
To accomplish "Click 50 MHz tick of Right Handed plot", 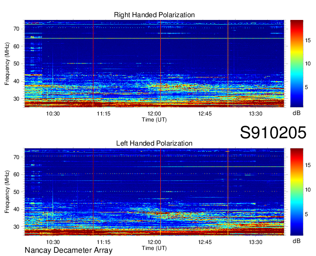I will (17, 64).
